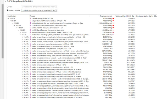Click process icon of reinforcing steel market row

[30, 39]
